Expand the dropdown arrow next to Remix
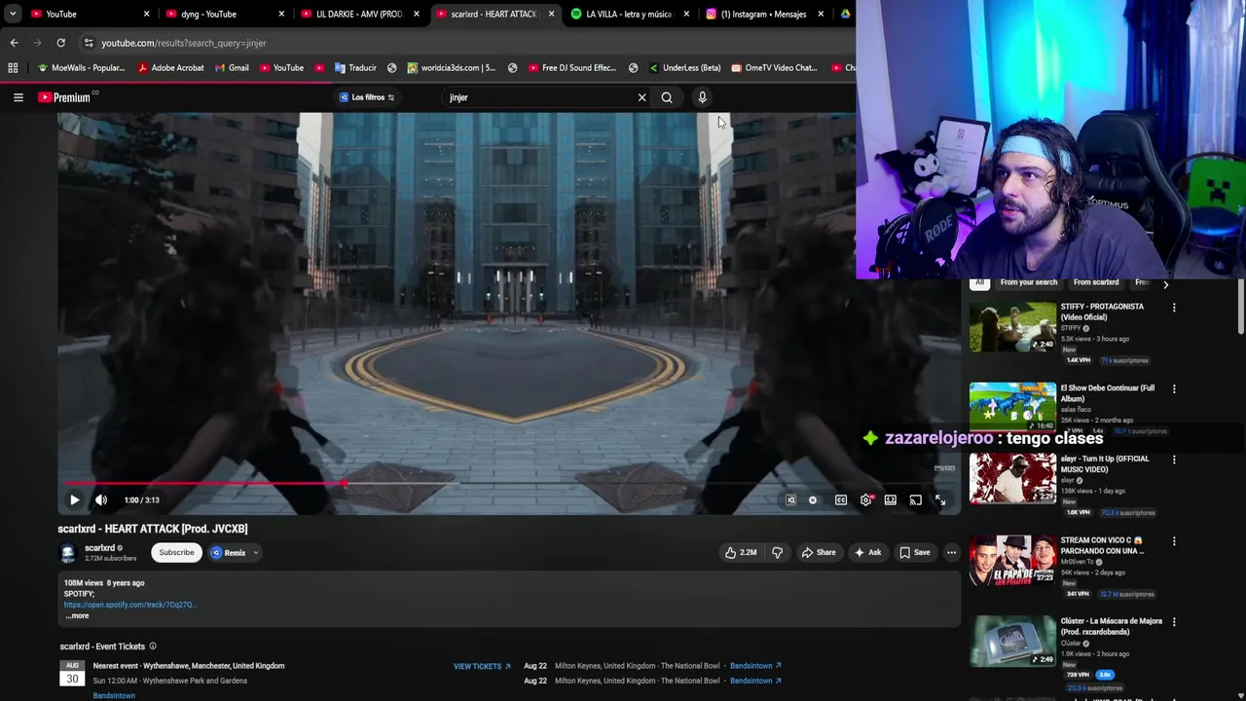This screenshot has width=1246, height=701. click(256, 553)
